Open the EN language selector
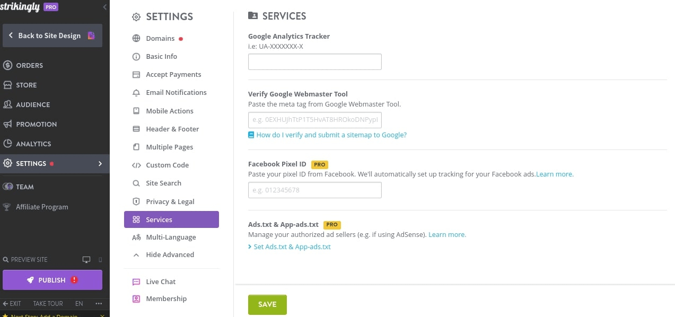This screenshot has height=317, width=675. pyautogui.click(x=78, y=304)
